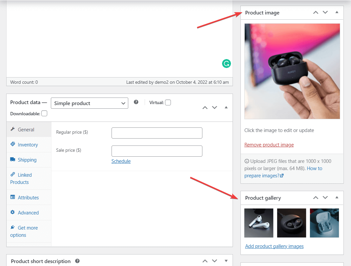Move Product data panel down
351x266 pixels.
pos(215,108)
